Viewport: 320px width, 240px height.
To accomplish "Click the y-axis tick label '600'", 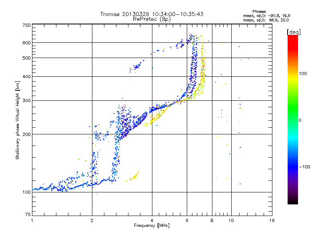I will pos(27,43).
